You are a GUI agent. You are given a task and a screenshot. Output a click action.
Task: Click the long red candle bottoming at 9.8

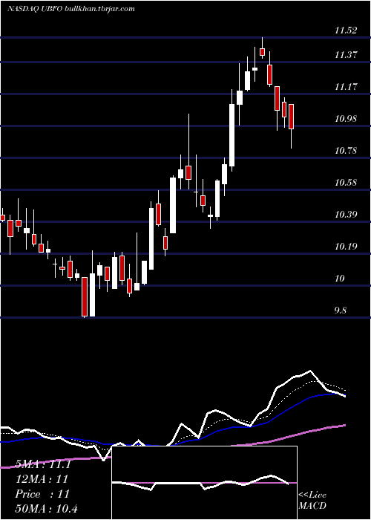(x=85, y=296)
